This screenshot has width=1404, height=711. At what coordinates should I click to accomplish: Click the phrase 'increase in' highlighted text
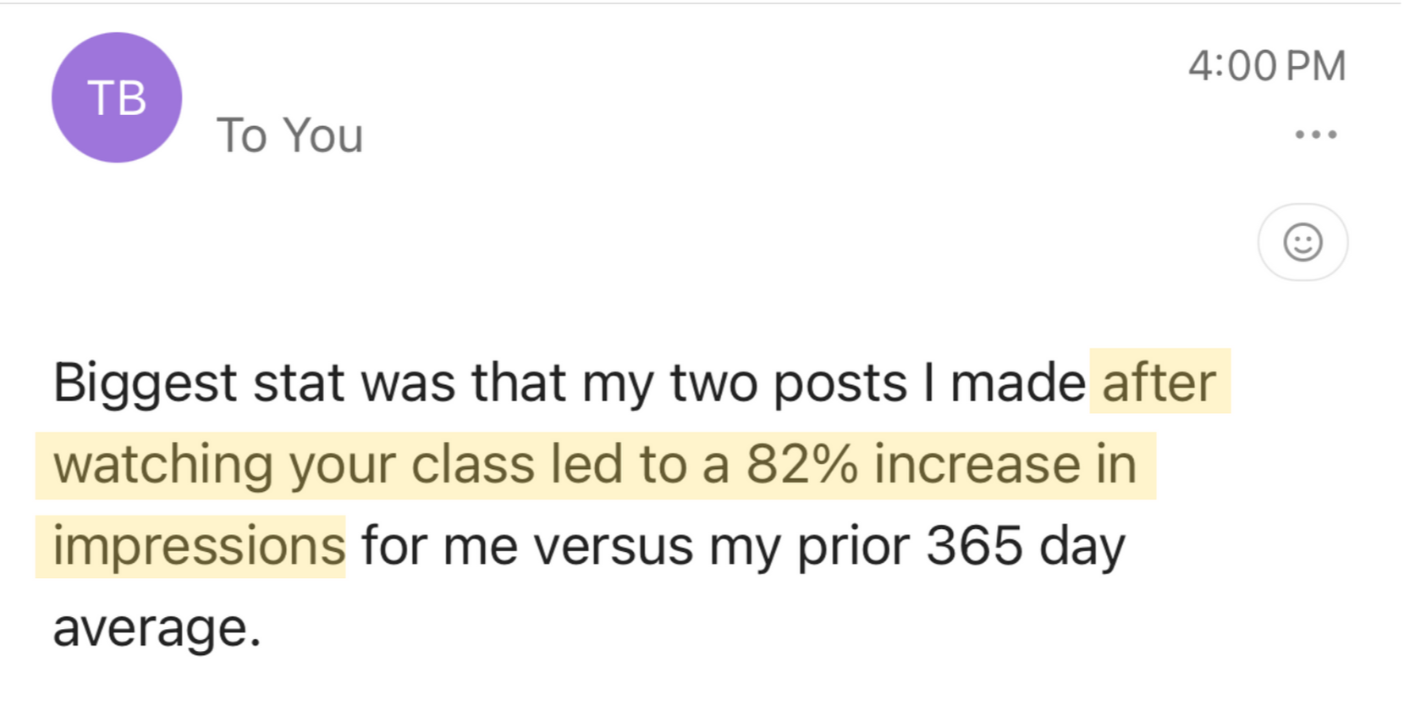[1005, 465]
